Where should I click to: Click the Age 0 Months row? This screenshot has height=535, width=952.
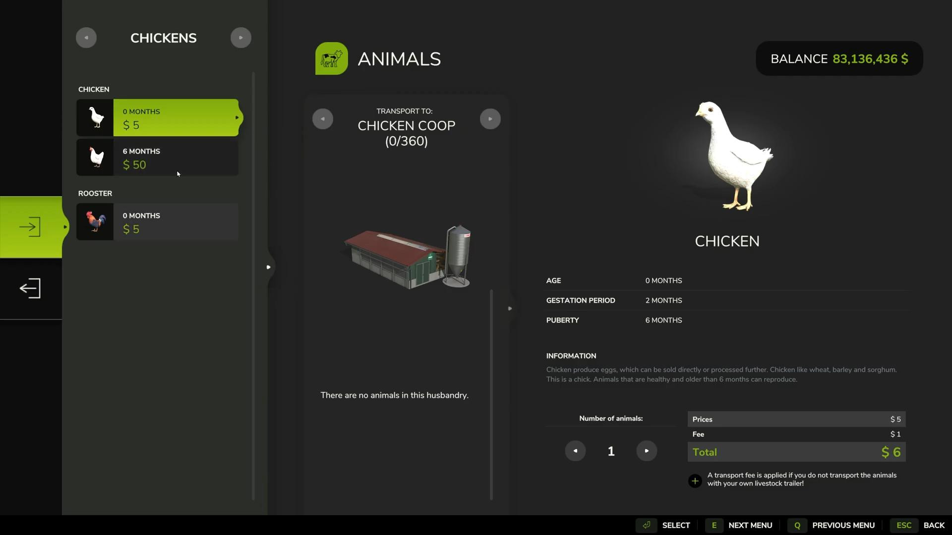[728, 280]
